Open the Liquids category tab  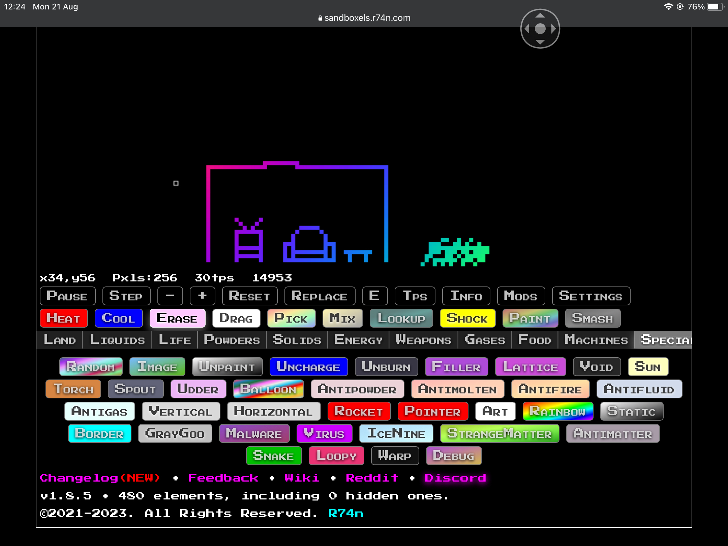pyautogui.click(x=117, y=340)
